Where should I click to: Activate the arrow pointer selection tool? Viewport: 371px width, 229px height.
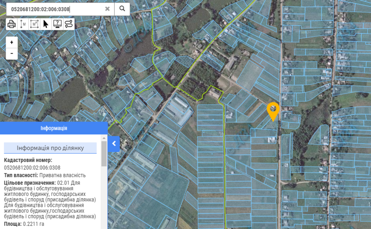click(x=46, y=24)
